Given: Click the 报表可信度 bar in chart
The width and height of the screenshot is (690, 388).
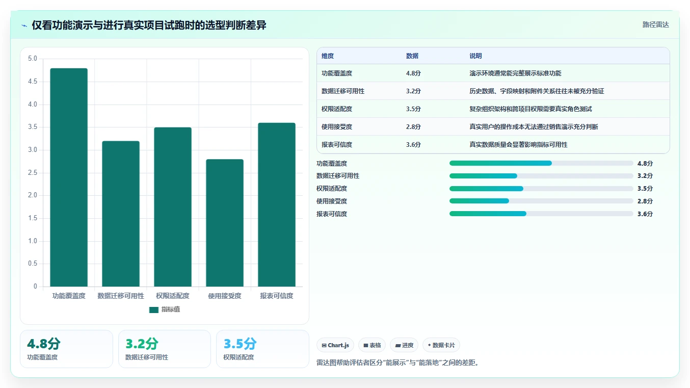Looking at the screenshot, I should click(x=277, y=204).
